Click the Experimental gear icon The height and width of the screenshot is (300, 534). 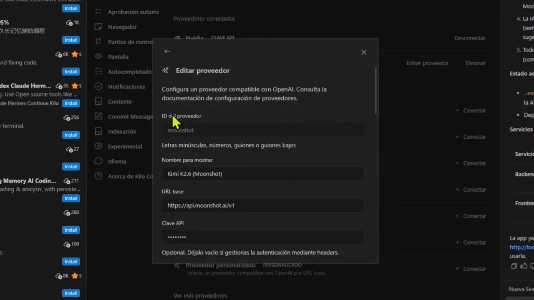(98, 146)
